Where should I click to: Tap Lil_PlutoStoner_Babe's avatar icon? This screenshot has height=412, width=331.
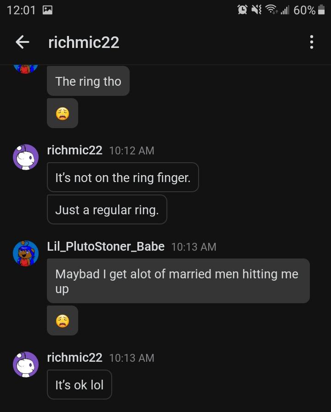tap(26, 253)
